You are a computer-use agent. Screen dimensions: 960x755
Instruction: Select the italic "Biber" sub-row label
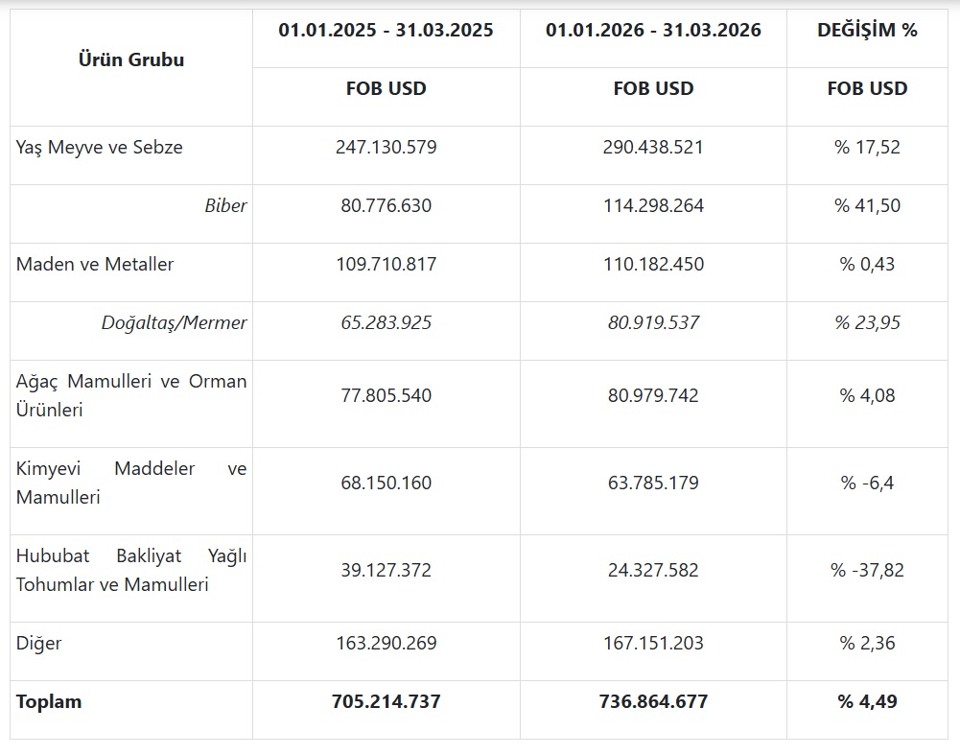225,206
